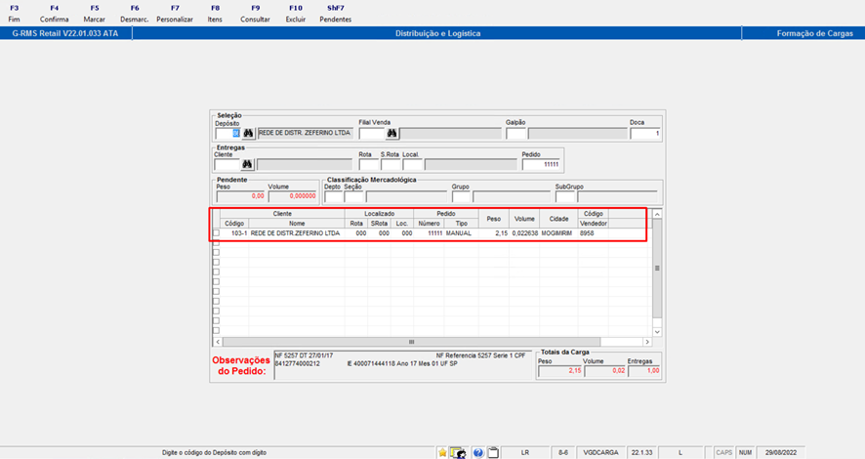Image resolution: width=865 pixels, height=459 pixels.
Task: Focus the Local. code field
Action: pyautogui.click(x=412, y=164)
